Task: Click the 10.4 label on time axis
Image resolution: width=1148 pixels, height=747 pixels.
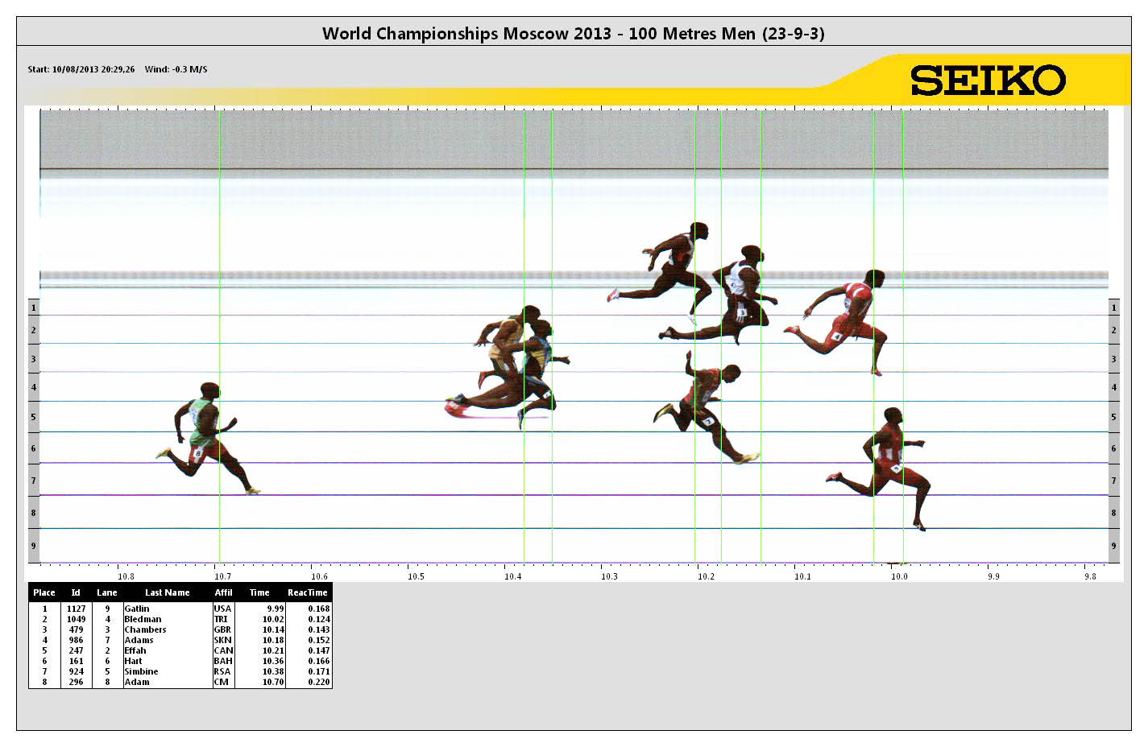Action: click(512, 576)
